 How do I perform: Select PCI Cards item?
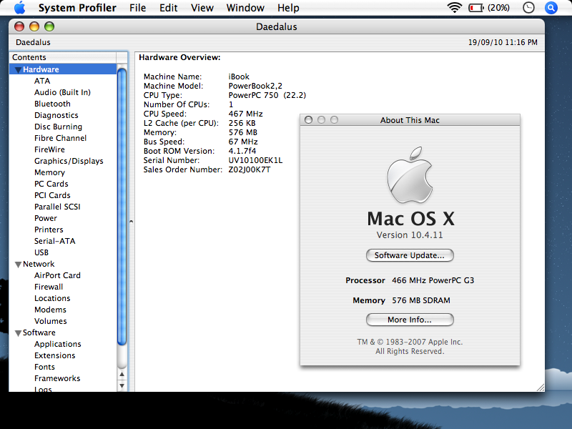click(x=52, y=195)
